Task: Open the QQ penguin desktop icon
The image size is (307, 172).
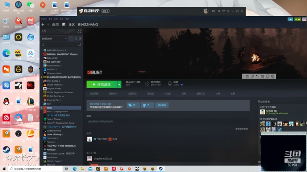Action: [x=6, y=103]
